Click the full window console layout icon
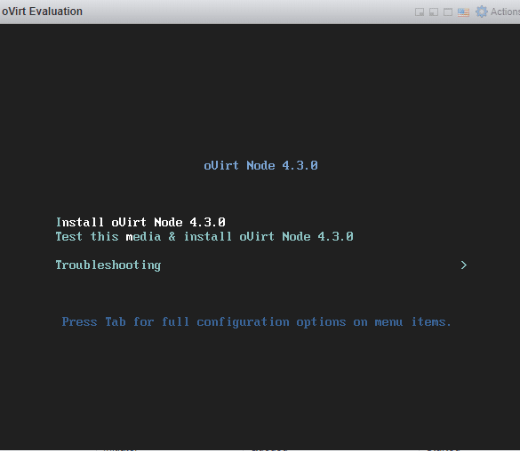Screen dimensions: 520x451 coord(448,12)
